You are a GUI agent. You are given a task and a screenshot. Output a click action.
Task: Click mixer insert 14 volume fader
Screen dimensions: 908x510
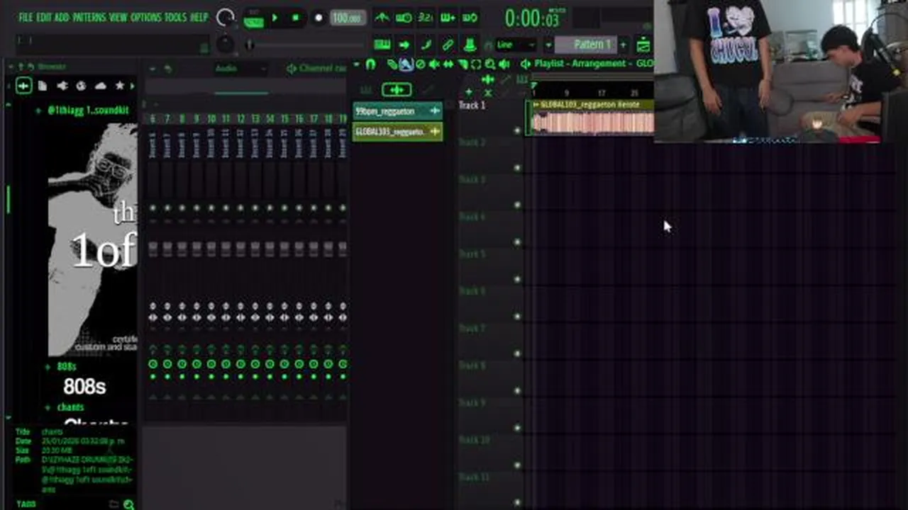(x=270, y=249)
